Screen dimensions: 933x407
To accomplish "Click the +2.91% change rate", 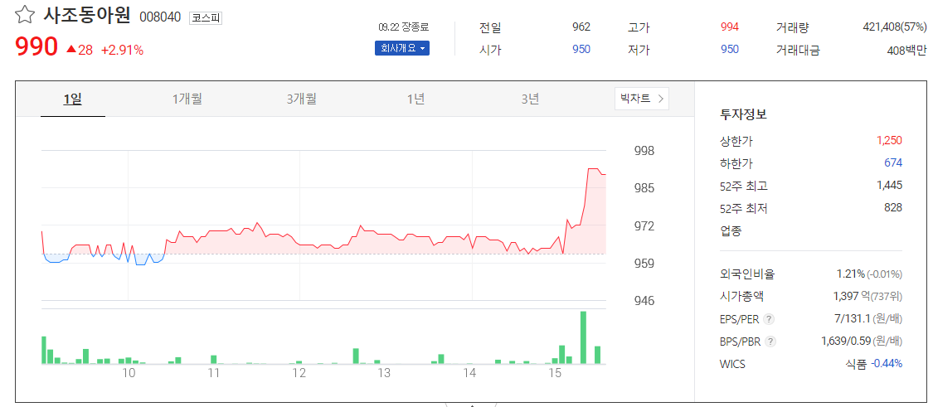I will [x=122, y=50].
